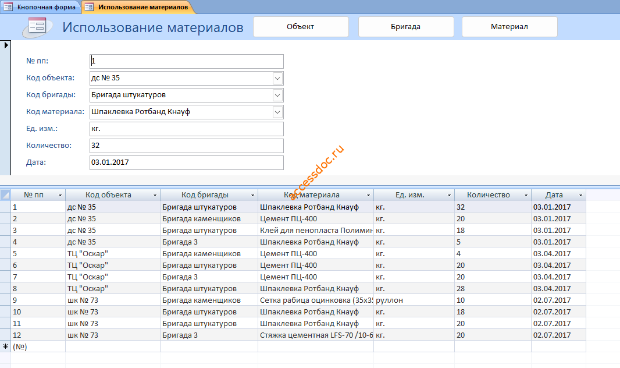Click ТЦ "Оскар" object cell in row 6

click(x=113, y=266)
